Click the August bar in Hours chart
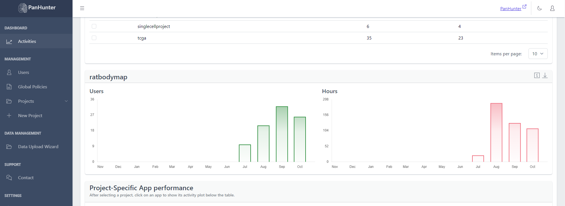565x206 pixels. pos(496,132)
